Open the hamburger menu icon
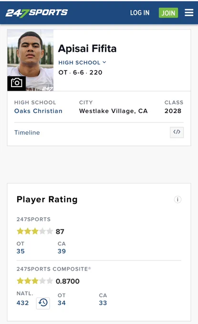 [x=189, y=12]
